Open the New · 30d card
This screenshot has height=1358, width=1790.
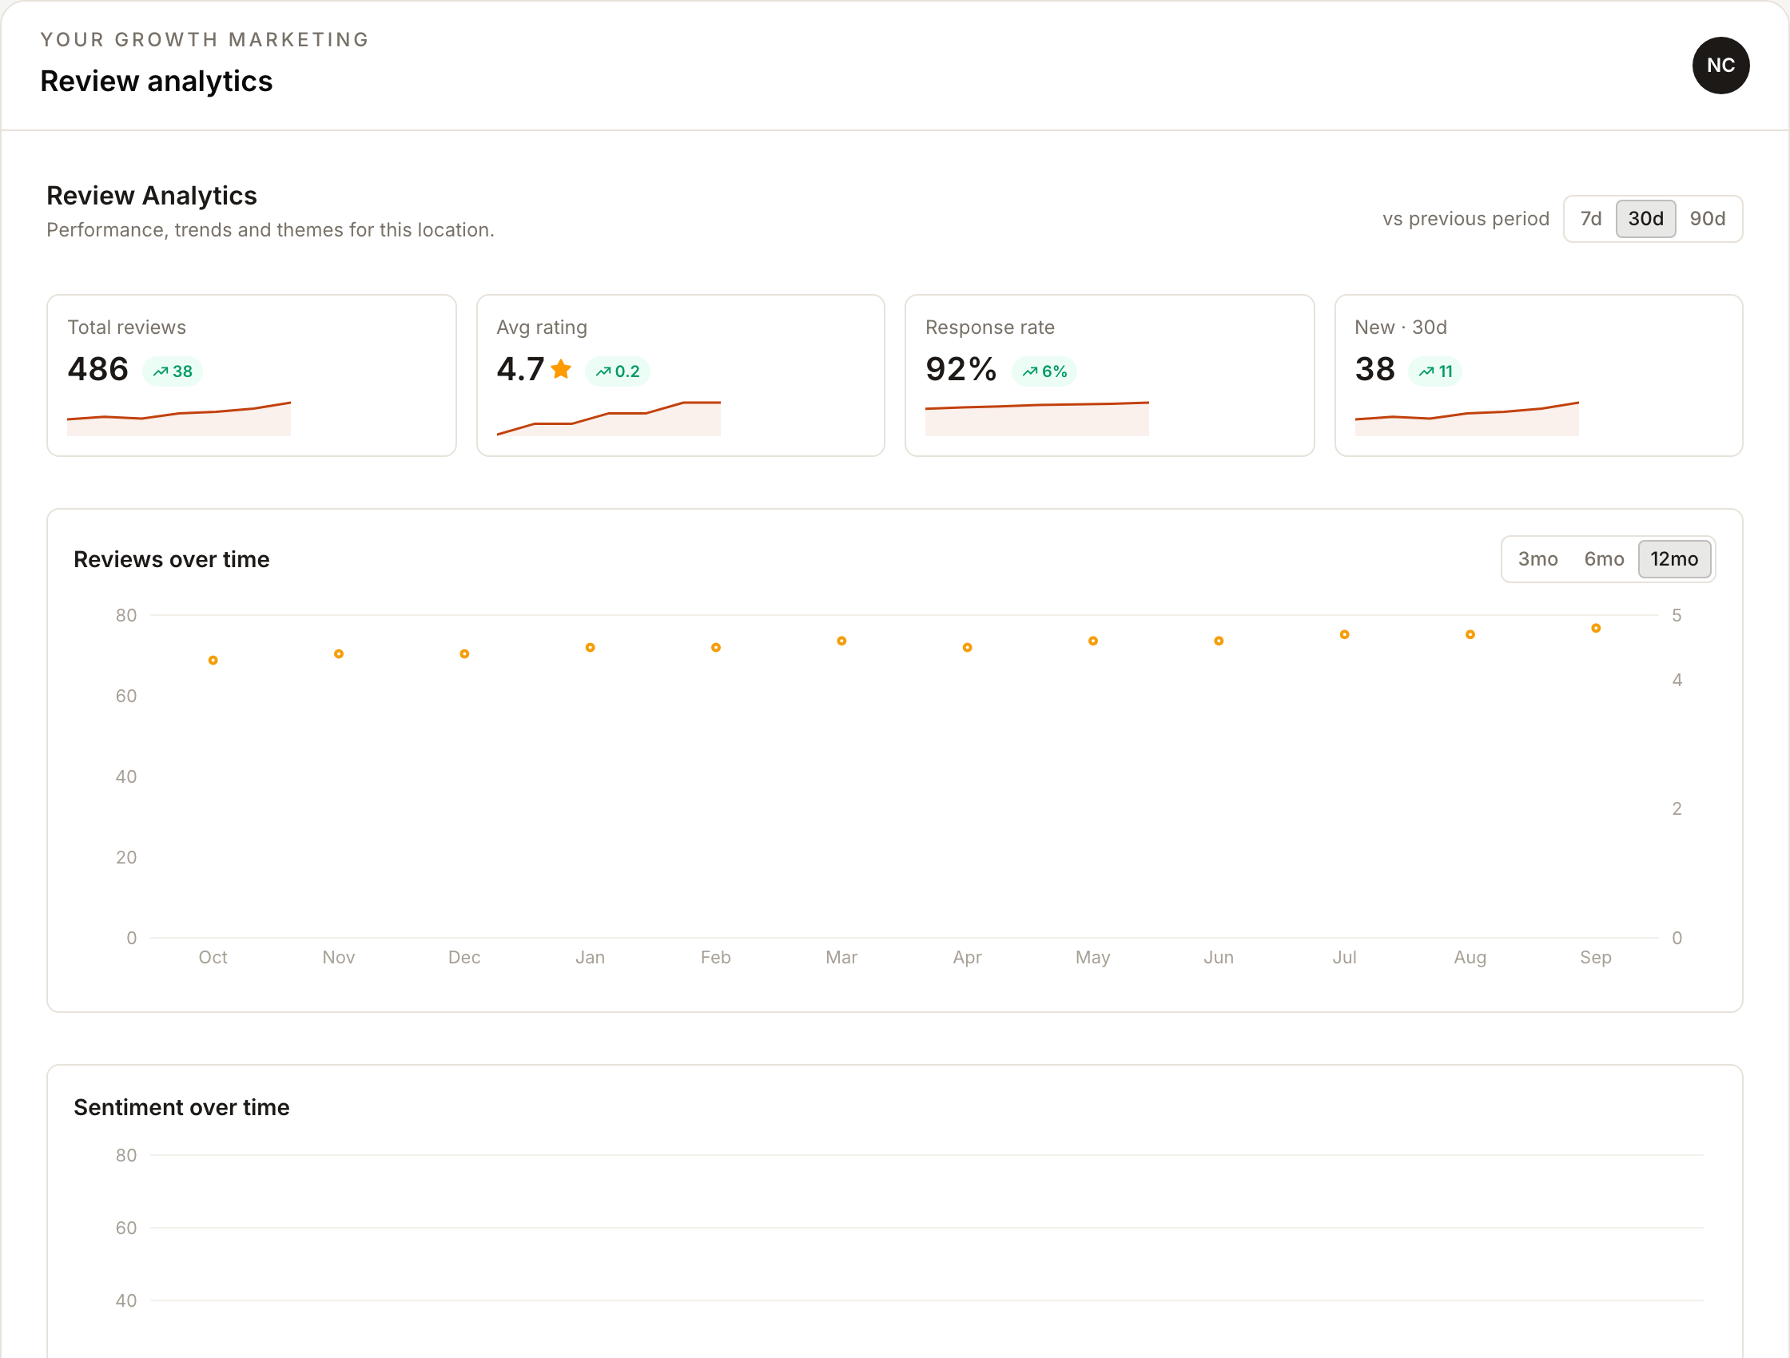[x=1538, y=375]
